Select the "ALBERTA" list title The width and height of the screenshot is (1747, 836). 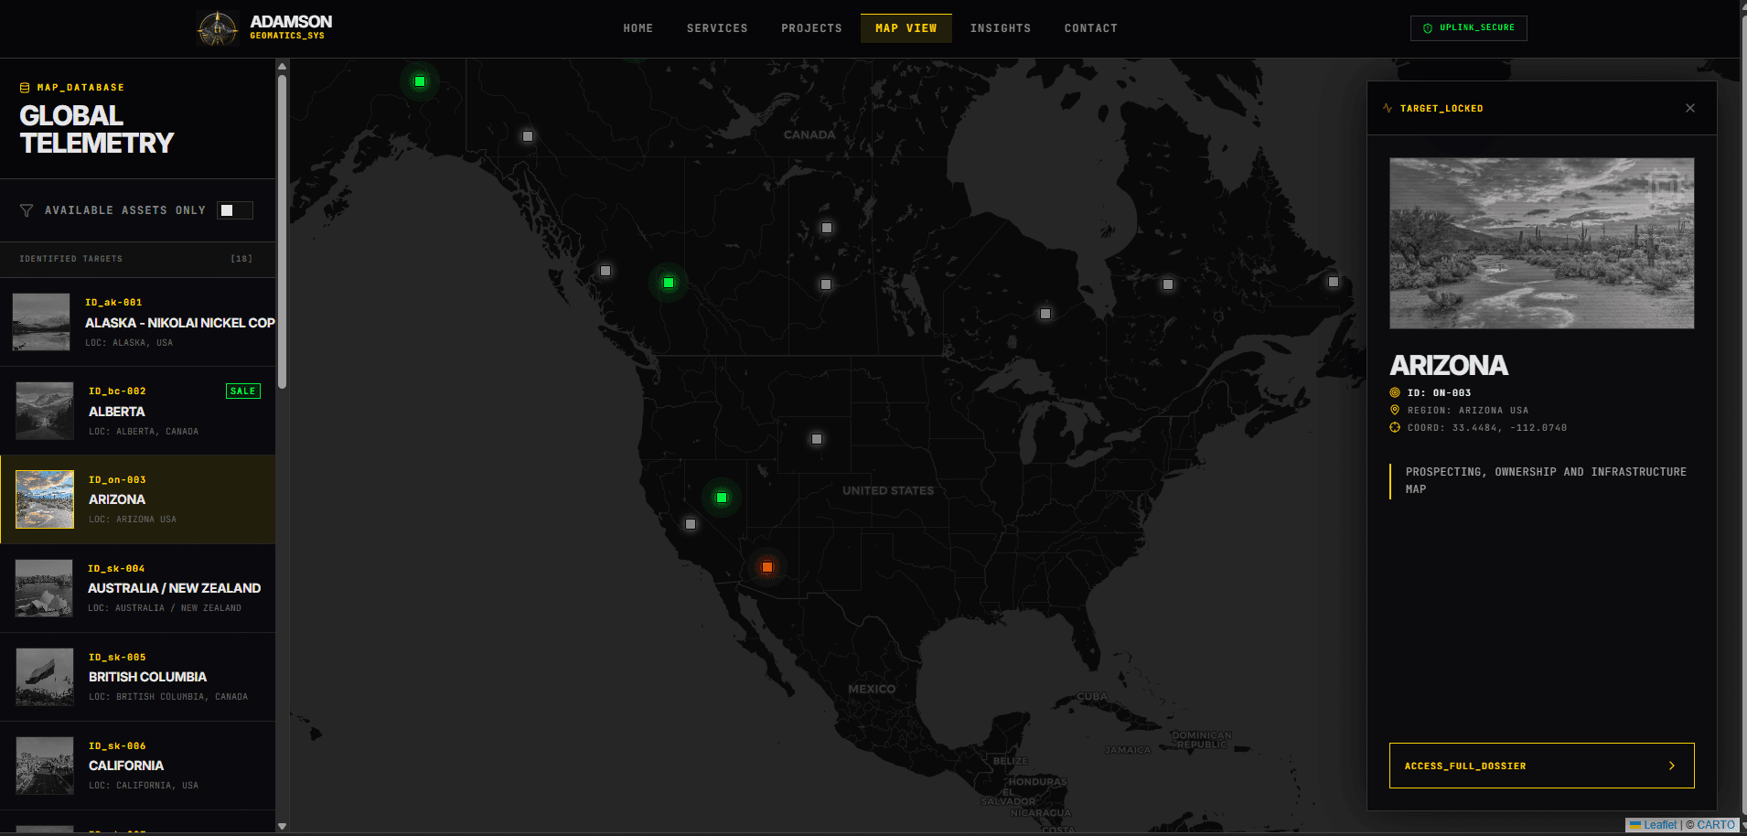[x=117, y=412]
